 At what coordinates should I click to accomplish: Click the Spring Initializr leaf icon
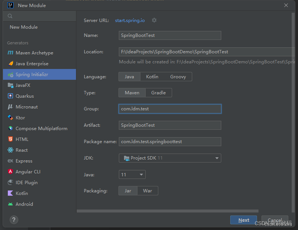[x=10, y=75]
